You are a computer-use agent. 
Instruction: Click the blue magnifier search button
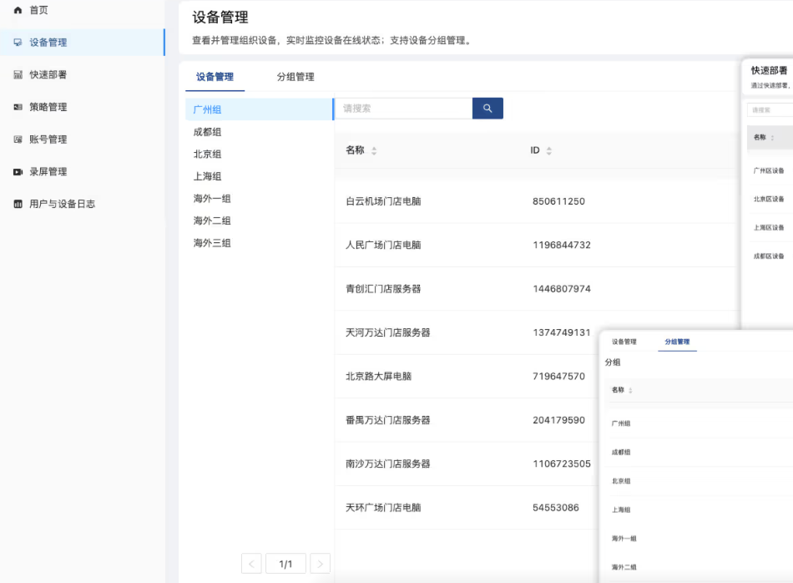click(487, 109)
